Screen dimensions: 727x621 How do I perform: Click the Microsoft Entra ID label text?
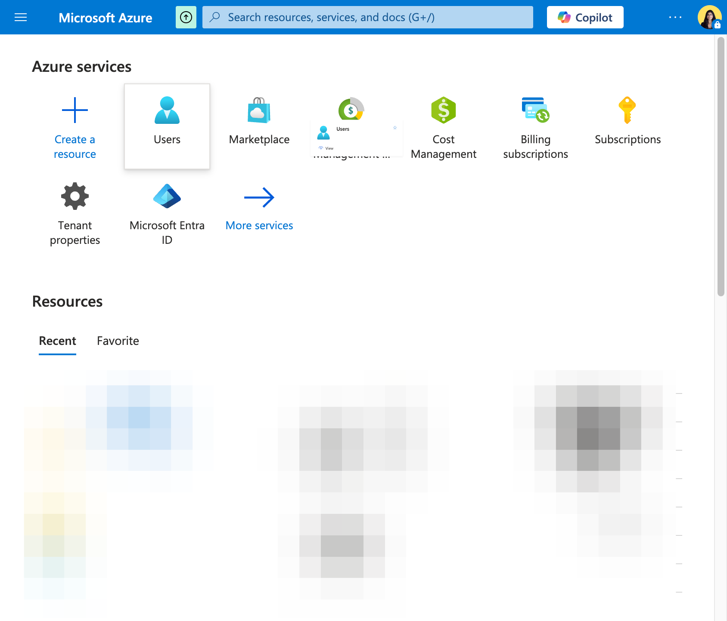point(167,233)
